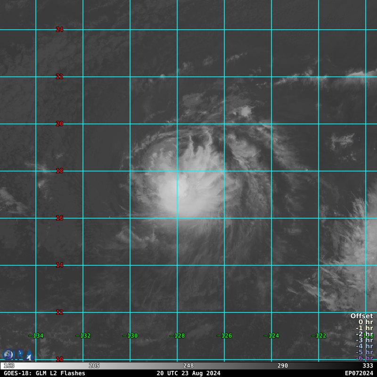Click the 248 value on the grayscale colorbar

coord(188,366)
